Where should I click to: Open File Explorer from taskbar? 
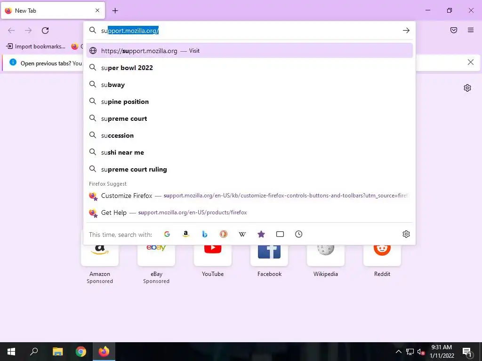57,352
